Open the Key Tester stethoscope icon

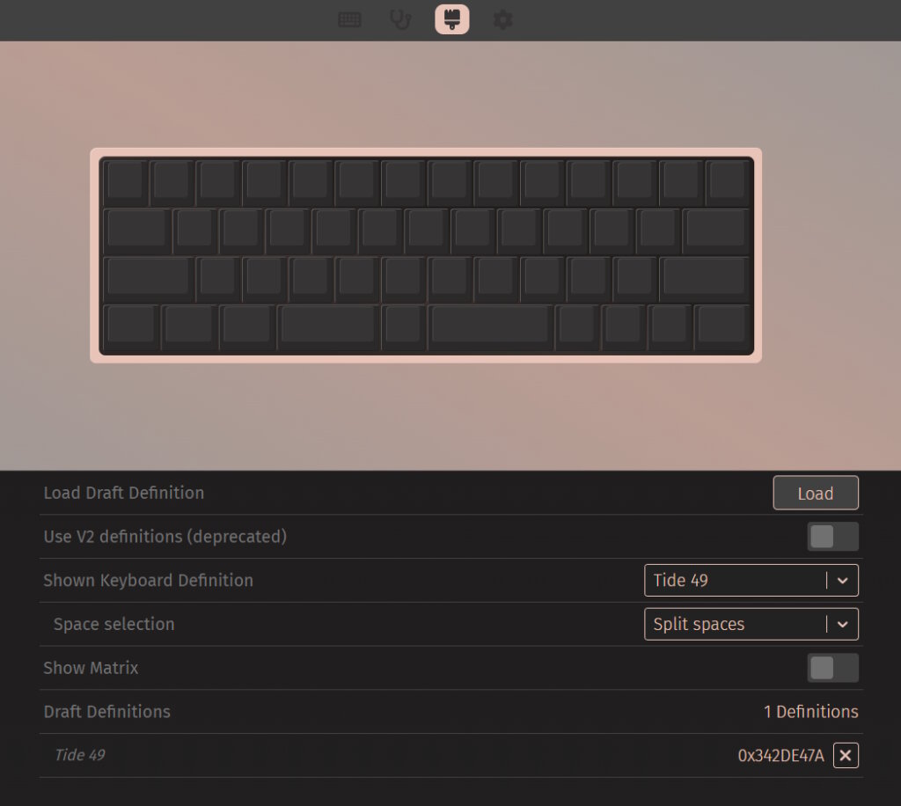click(400, 19)
